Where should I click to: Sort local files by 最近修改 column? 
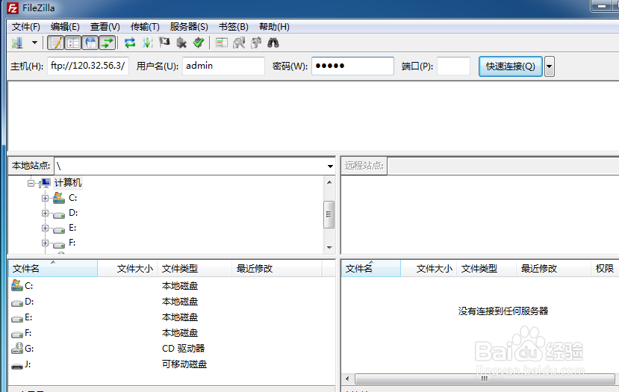click(277, 269)
